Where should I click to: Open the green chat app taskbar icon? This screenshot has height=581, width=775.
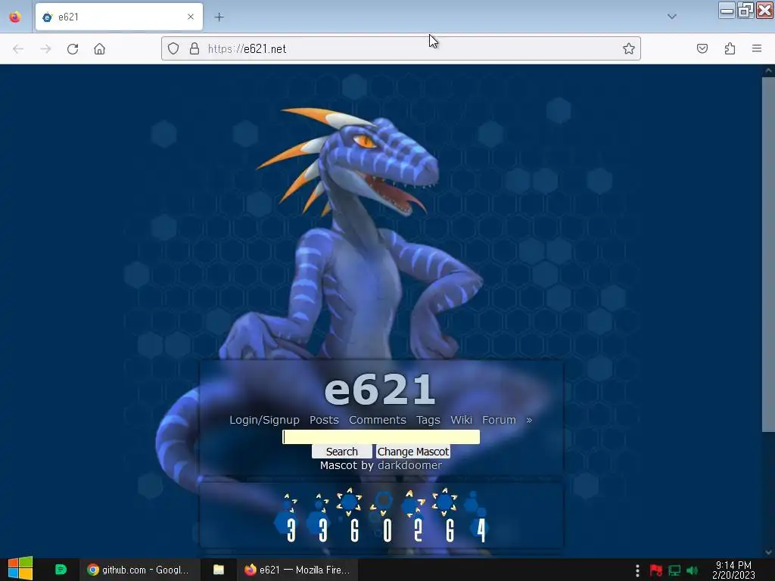61,570
